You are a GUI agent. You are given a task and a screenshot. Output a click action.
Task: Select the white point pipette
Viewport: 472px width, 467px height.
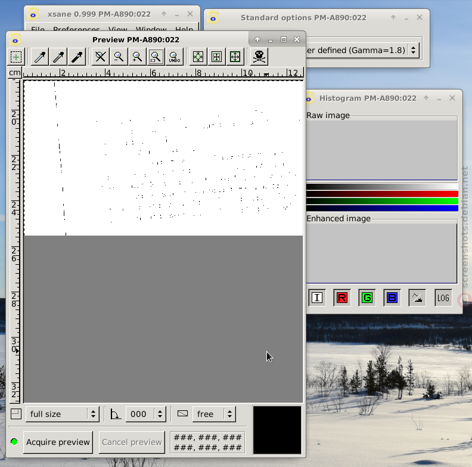pos(40,57)
